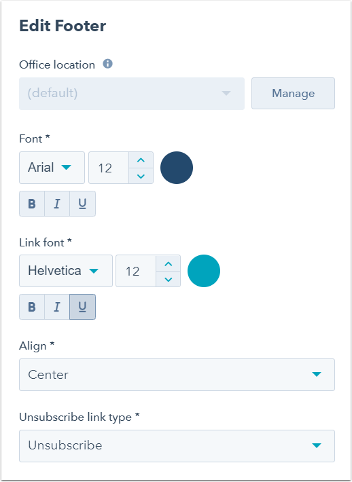
Task: Increase Link font size with up arrow
Action: click(x=168, y=263)
